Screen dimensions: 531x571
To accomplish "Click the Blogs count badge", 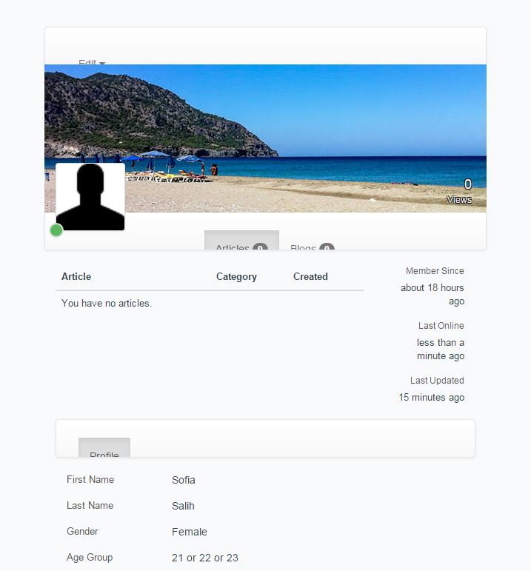I will point(327,247).
